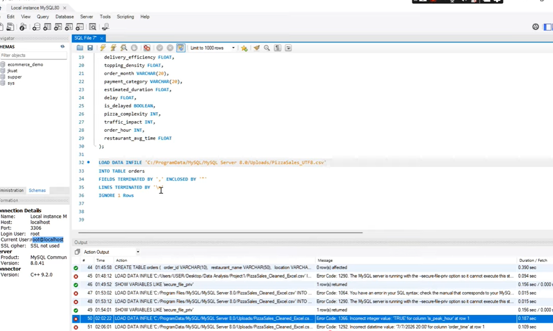Click the Create new function icon
This screenshot has width=553, height=331.
(x=80, y=27)
